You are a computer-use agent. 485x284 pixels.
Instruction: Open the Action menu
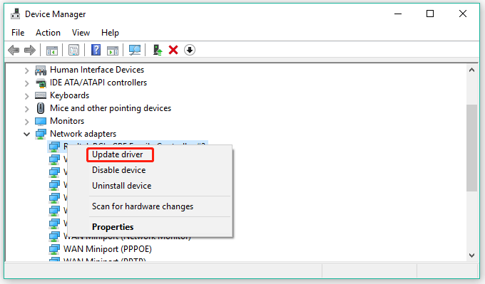[x=48, y=33]
